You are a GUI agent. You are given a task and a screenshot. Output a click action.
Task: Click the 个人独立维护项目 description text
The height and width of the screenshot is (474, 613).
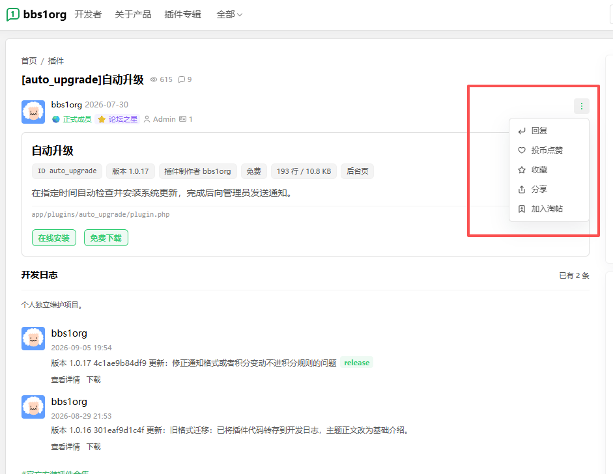(52, 305)
